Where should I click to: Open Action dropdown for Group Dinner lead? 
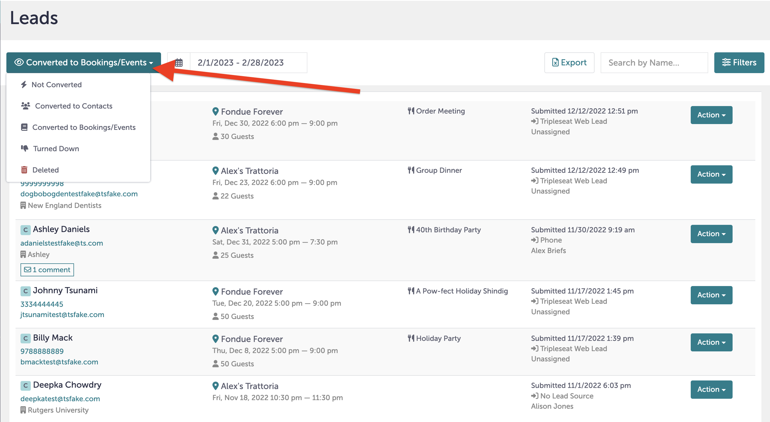click(711, 174)
